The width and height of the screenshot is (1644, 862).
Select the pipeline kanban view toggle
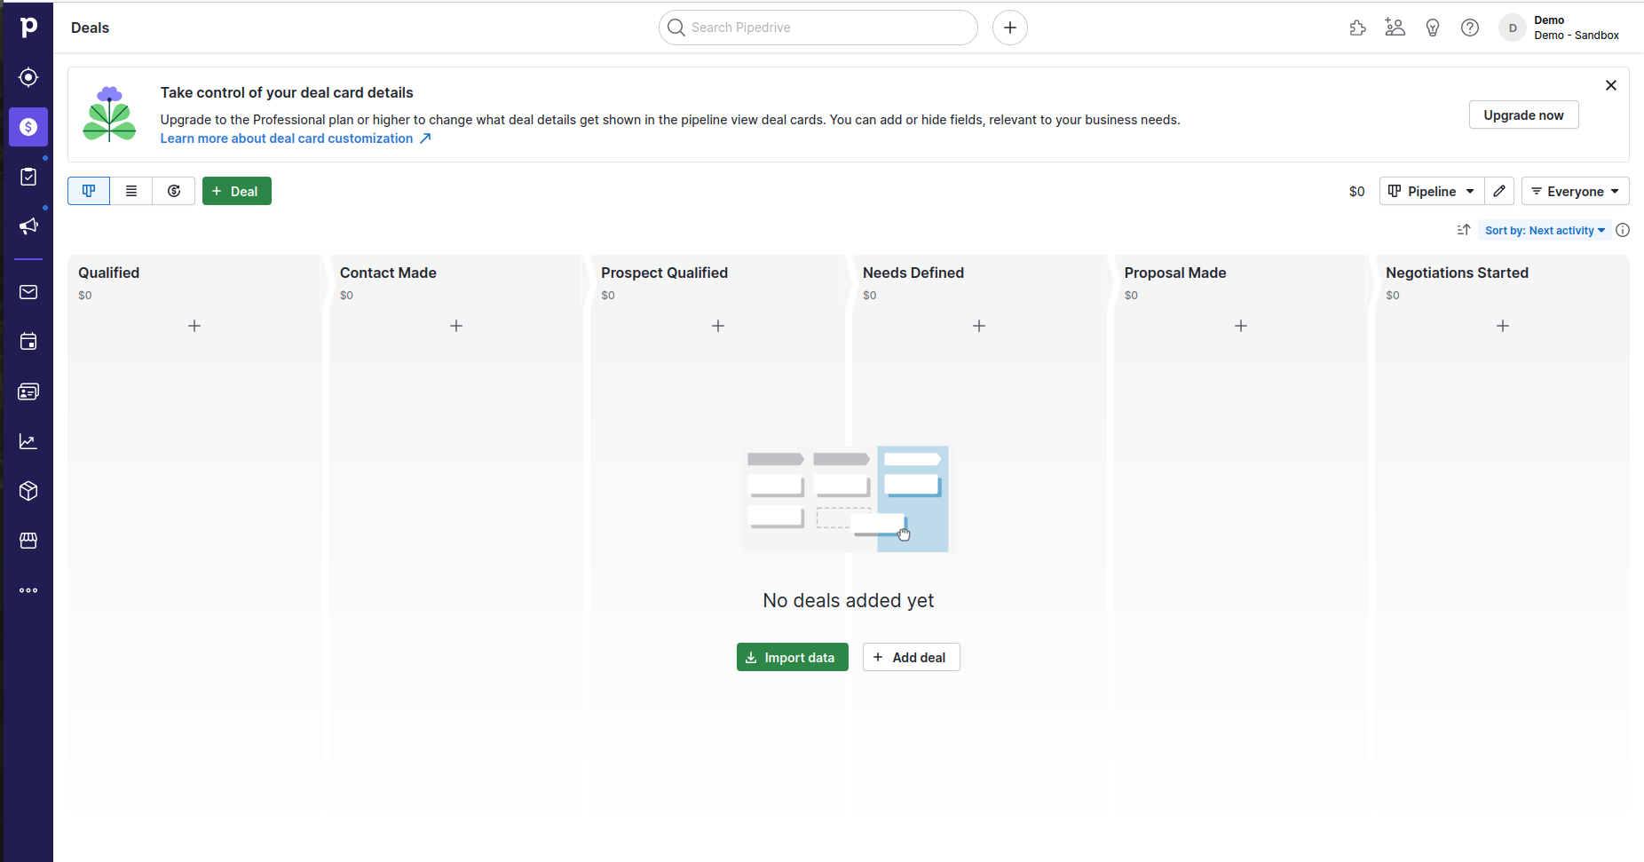89,191
